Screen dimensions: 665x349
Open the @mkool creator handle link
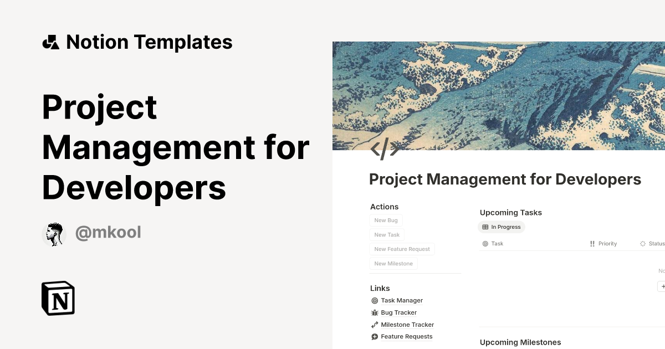pos(108,233)
